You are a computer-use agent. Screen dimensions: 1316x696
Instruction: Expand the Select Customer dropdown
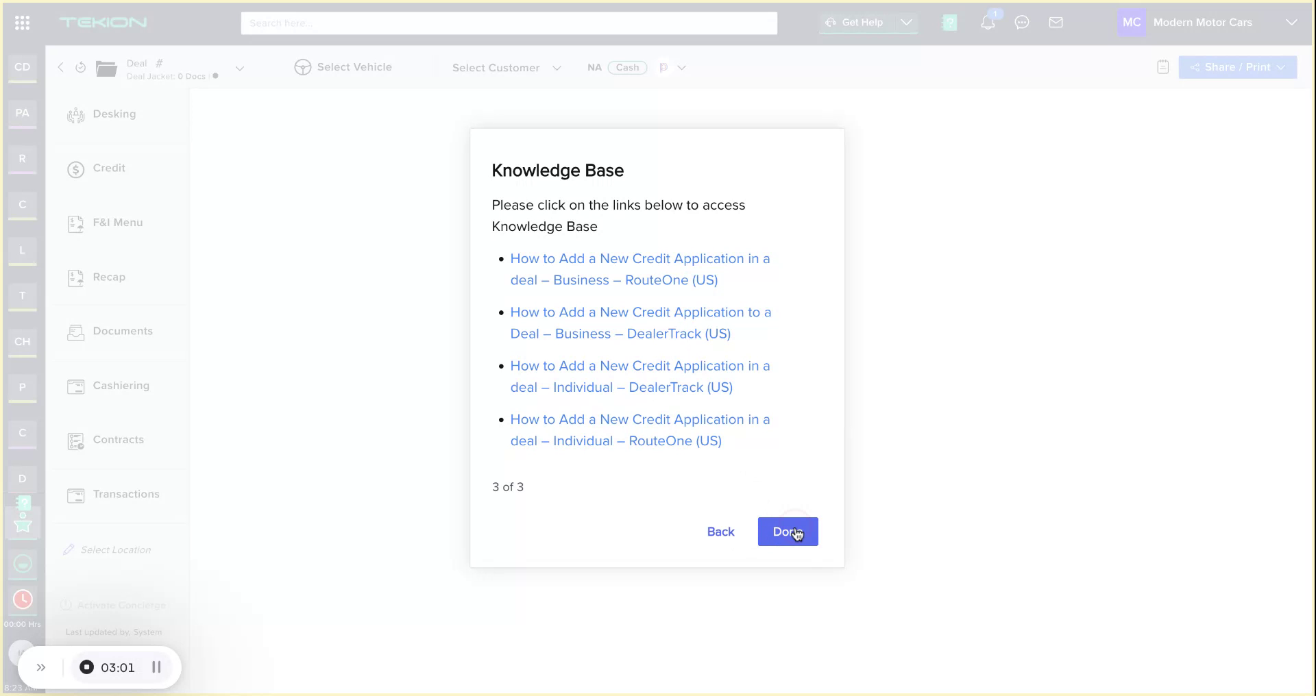click(x=557, y=68)
